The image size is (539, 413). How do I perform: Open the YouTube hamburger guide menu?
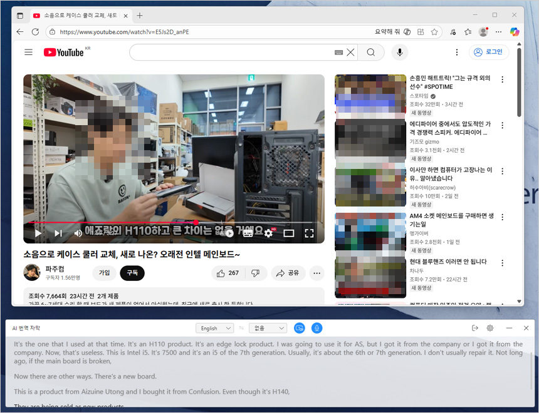pyautogui.click(x=28, y=53)
